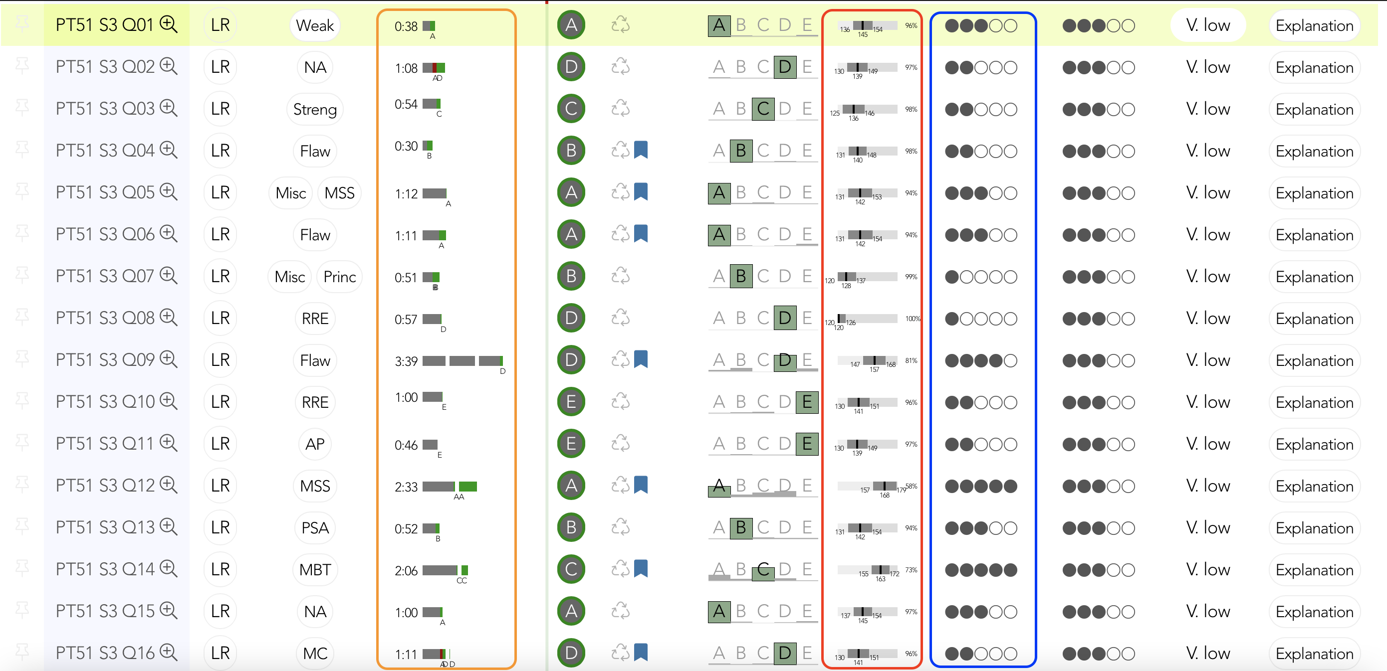This screenshot has height=671, width=1387.
Task: Click the 3:39 timing bar on Q09
Action: [x=462, y=361]
